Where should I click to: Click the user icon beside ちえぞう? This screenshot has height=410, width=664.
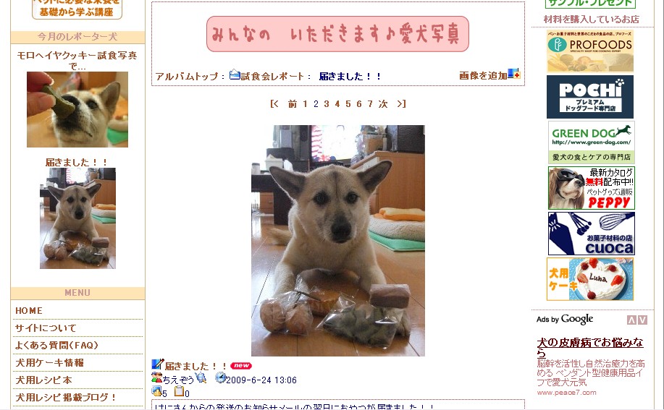(156, 378)
